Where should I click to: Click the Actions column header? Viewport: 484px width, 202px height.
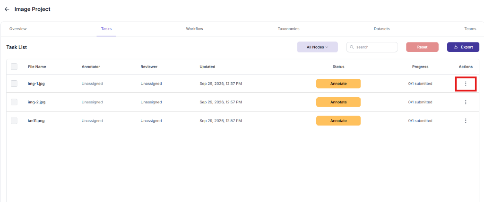[466, 67]
